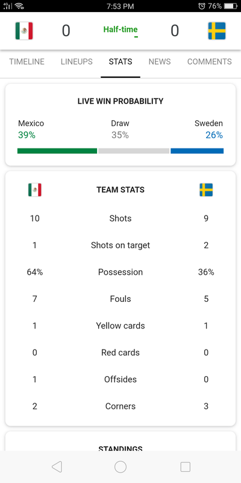
Task: Tap Android home circle button
Action: (x=120, y=467)
